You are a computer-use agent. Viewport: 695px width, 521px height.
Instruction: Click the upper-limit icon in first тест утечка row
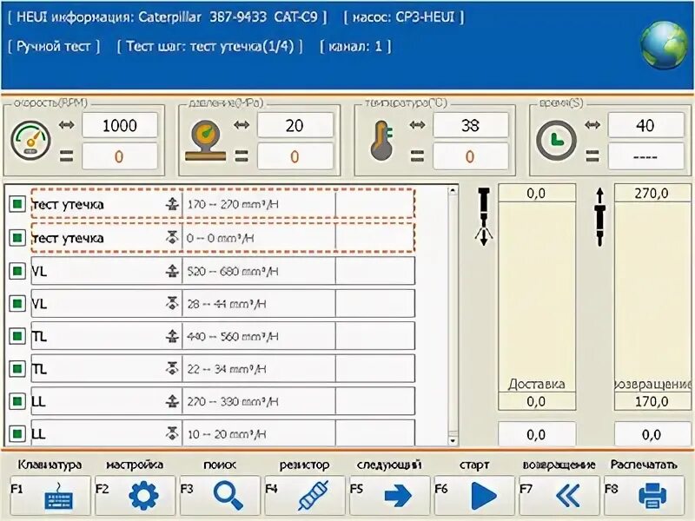pyautogui.click(x=172, y=204)
